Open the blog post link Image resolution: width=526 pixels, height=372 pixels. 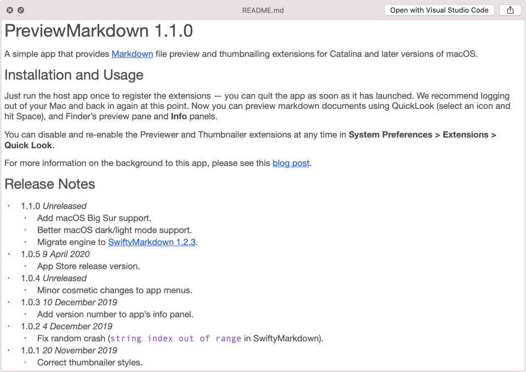click(x=291, y=163)
